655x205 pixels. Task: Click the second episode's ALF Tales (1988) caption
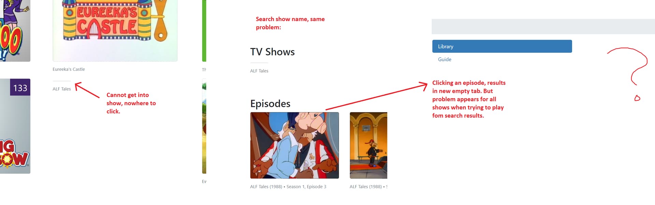pyautogui.click(x=368, y=187)
